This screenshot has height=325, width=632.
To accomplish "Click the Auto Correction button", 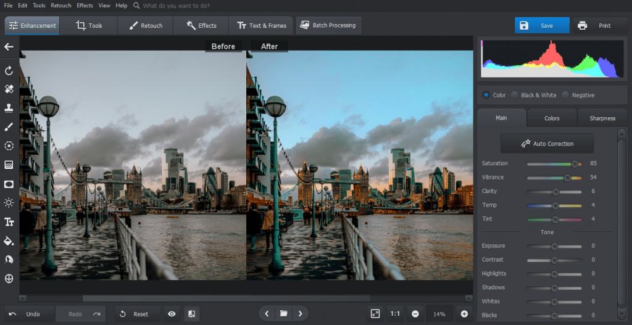I will click(x=547, y=144).
